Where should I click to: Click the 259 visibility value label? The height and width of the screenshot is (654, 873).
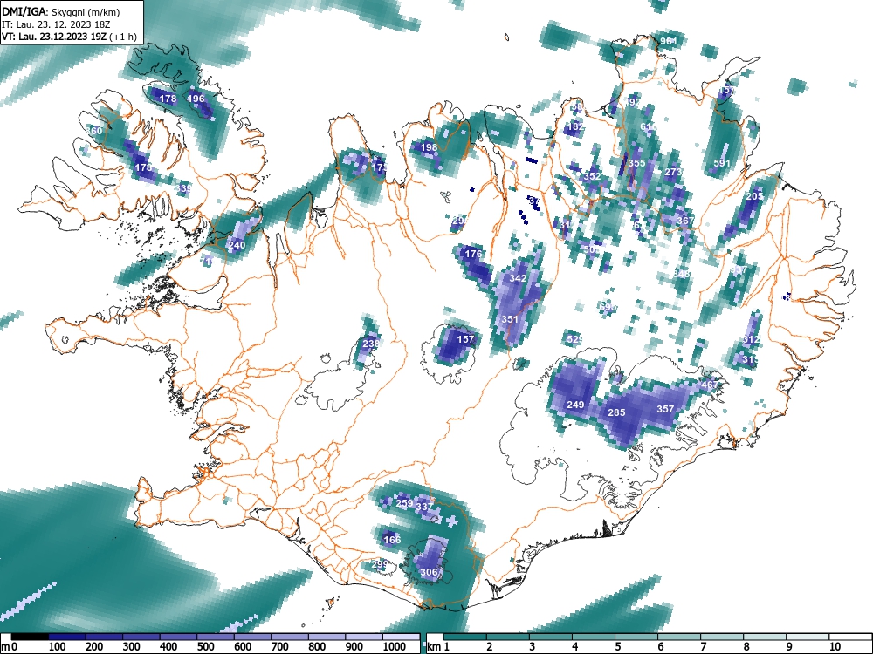(405, 503)
